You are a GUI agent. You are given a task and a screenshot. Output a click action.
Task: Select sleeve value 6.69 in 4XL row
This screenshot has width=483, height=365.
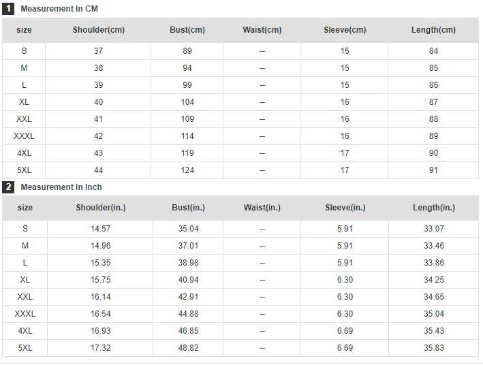pos(345,331)
